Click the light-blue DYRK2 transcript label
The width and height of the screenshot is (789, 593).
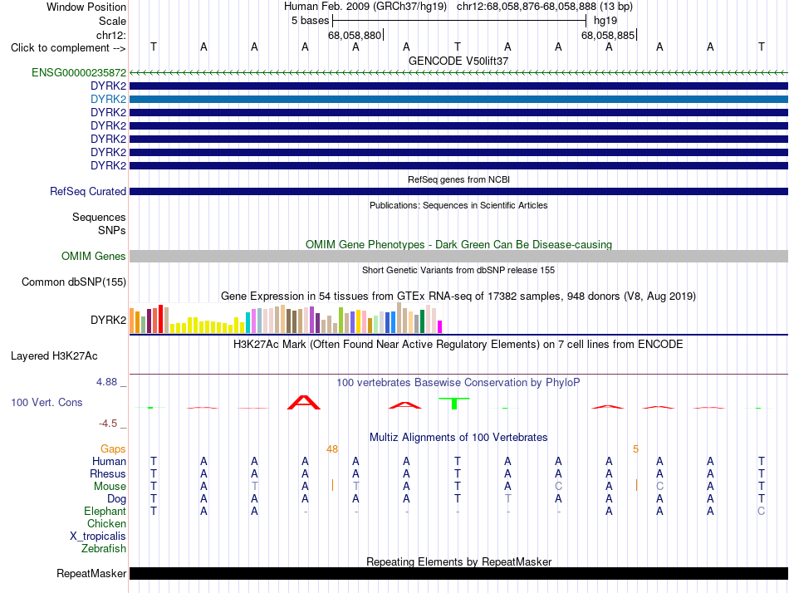pos(108,99)
